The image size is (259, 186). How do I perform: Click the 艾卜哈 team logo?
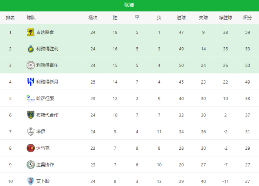click(31, 181)
